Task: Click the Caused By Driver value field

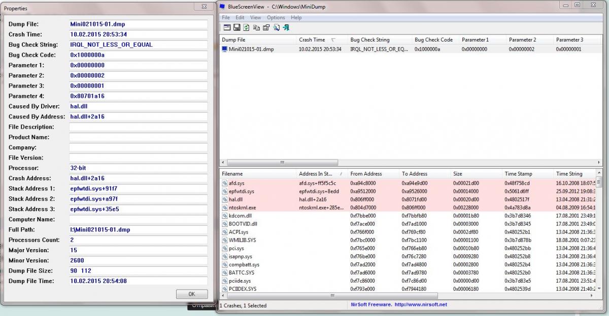Action: point(138,106)
